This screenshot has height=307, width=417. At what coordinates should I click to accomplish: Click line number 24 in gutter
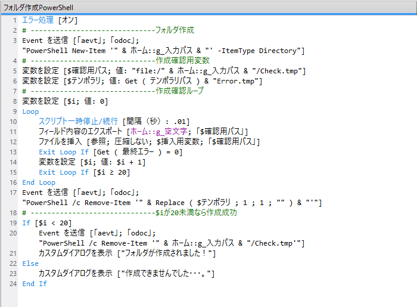13,284
